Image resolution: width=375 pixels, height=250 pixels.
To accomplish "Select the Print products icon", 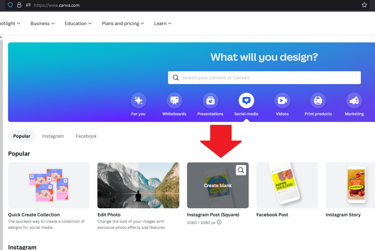I will [318, 101].
